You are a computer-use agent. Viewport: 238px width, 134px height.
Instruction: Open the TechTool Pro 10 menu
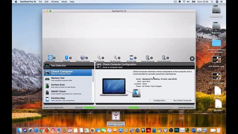coord(28,1)
